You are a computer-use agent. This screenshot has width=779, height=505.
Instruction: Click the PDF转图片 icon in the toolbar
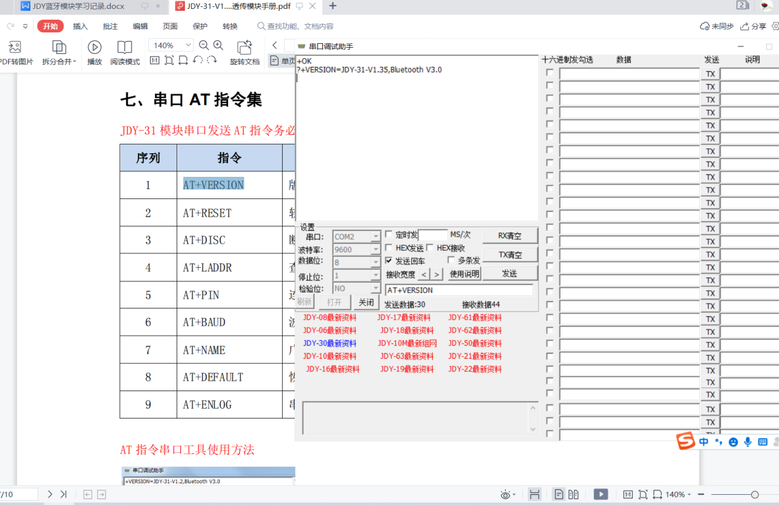[x=15, y=47]
